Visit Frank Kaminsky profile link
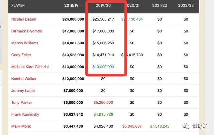This screenshot has width=214, height=135. pos(25,114)
